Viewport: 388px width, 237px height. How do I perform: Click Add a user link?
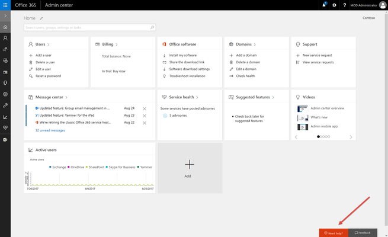44,55
